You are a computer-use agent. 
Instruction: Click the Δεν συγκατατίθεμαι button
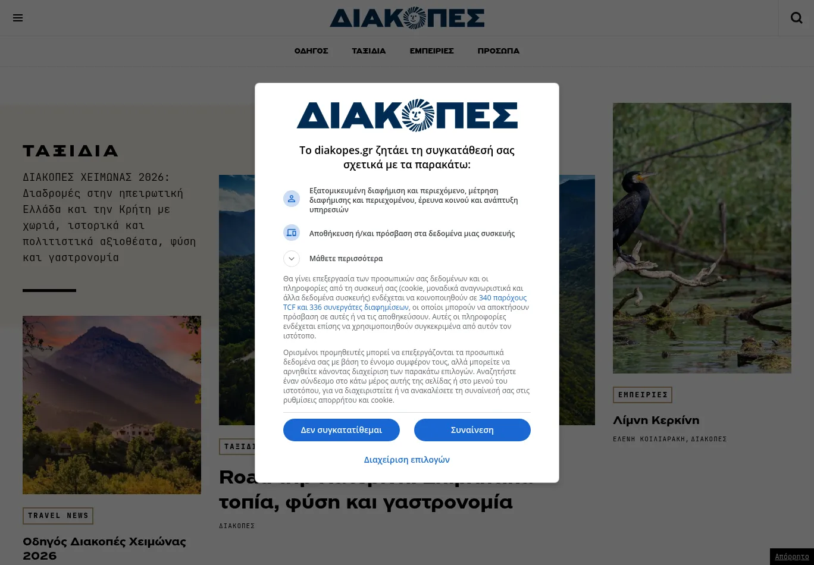pyautogui.click(x=342, y=430)
